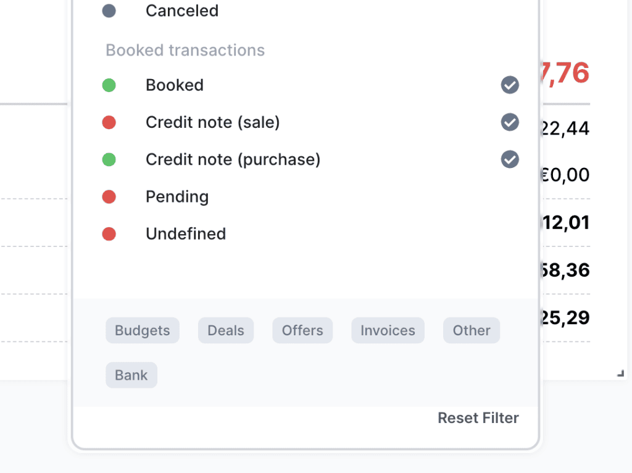632x473 pixels.
Task: Click red dot beside Undefined
Action: pos(109,233)
